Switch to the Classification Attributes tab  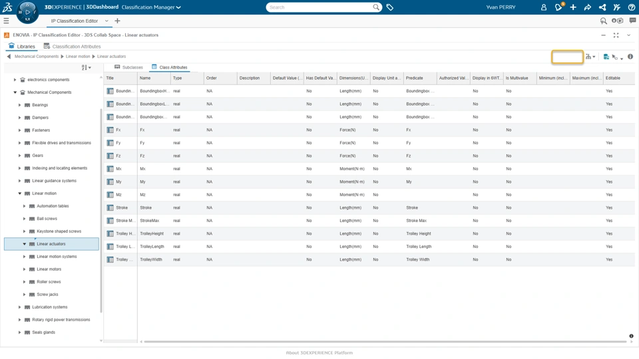pos(72,46)
